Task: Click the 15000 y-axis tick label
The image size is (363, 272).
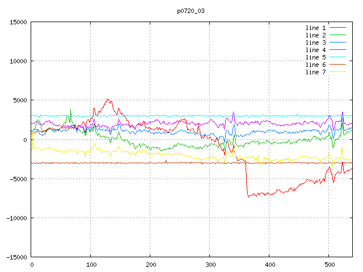Action: click(x=18, y=22)
